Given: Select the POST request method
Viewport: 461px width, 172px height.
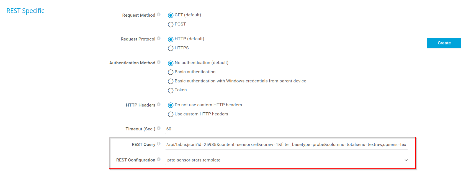Looking at the screenshot, I should (x=171, y=24).
